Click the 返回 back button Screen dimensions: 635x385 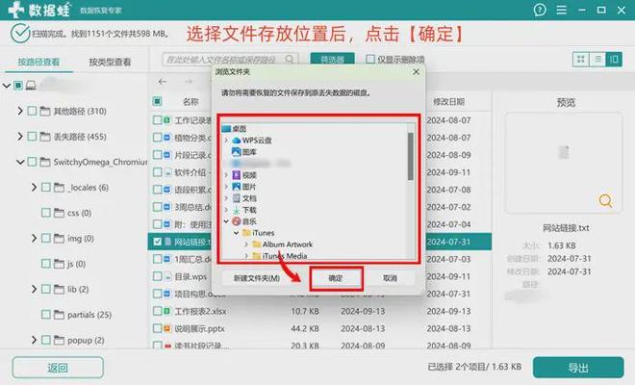tap(58, 368)
